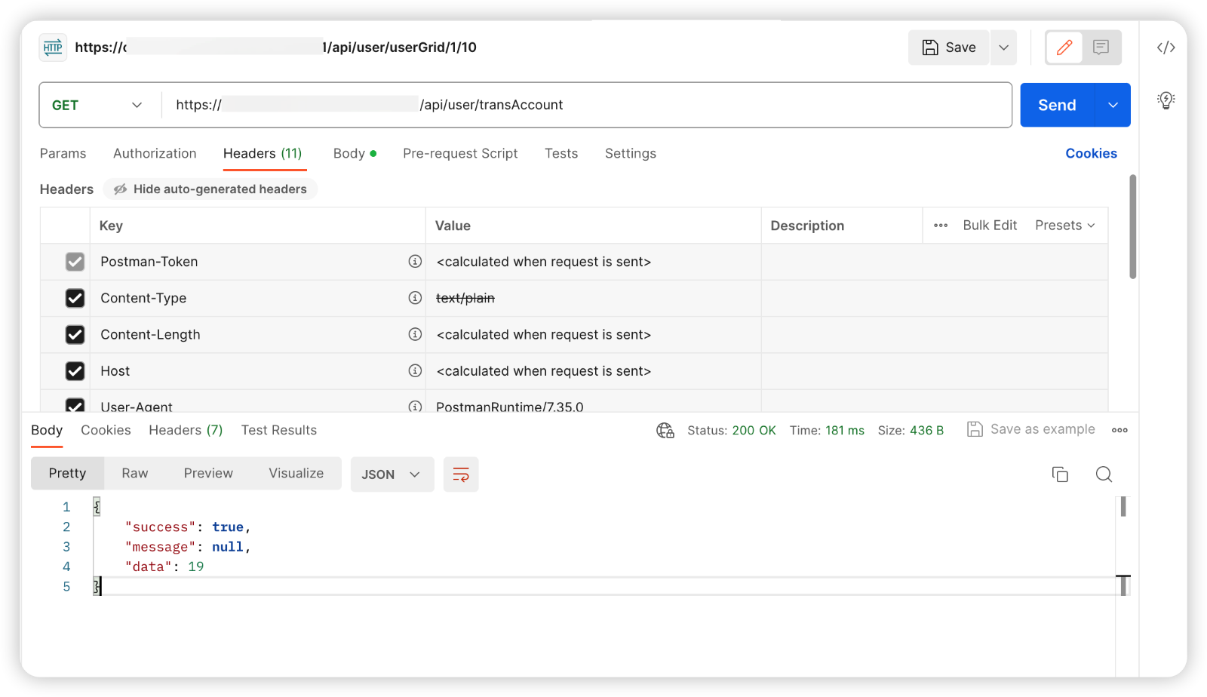Click the request URL input field
Viewport: 1207px width, 697px height.
pyautogui.click(x=586, y=105)
